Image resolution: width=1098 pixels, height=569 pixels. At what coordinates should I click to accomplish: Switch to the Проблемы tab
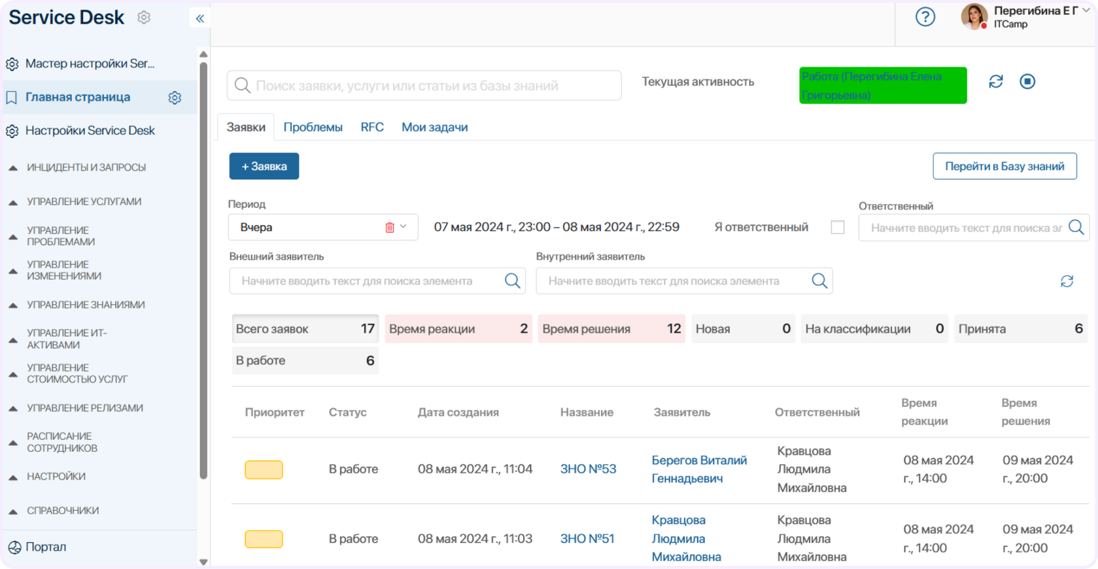313,127
